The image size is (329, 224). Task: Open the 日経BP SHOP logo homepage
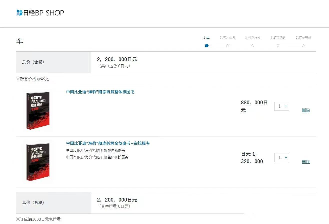coord(40,13)
